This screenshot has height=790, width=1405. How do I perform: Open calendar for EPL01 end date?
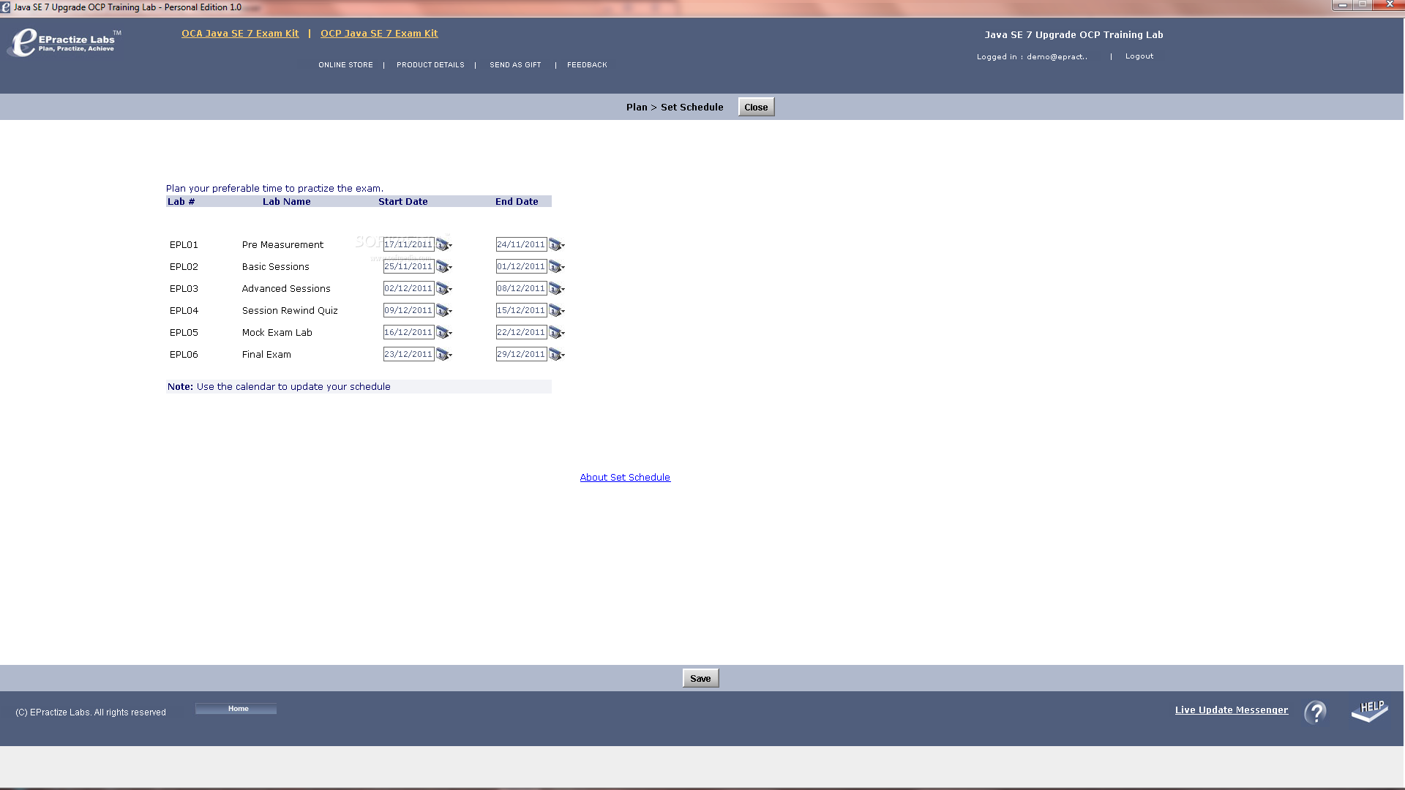coord(556,245)
